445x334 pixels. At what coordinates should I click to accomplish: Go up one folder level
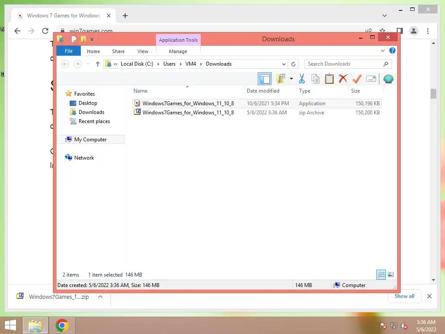[x=98, y=64]
